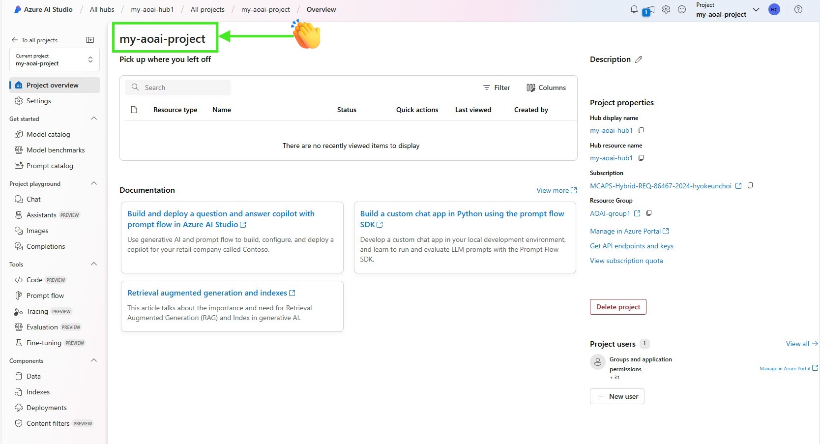Click the Project users arrow icon
820x444 pixels.
pos(815,344)
